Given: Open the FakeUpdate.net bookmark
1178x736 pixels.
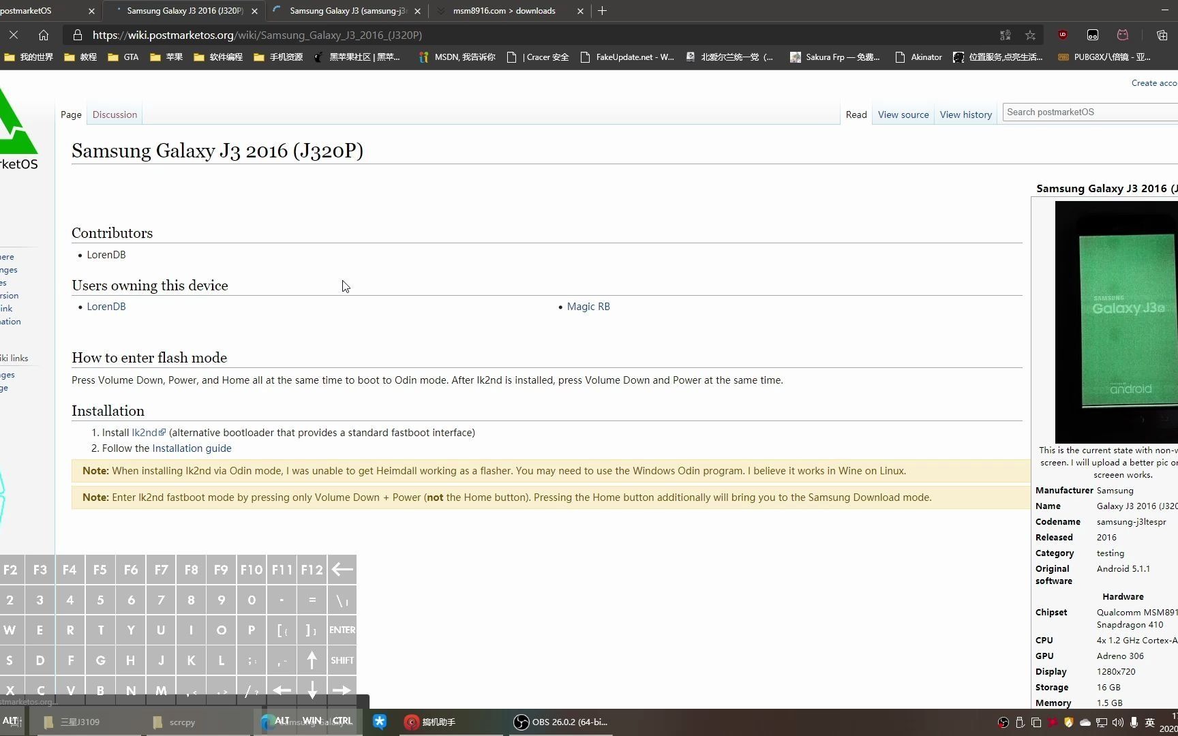Looking at the screenshot, I should [x=627, y=57].
